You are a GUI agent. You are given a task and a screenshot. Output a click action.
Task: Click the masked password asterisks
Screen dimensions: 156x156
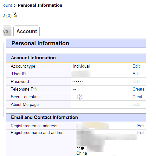79,82
